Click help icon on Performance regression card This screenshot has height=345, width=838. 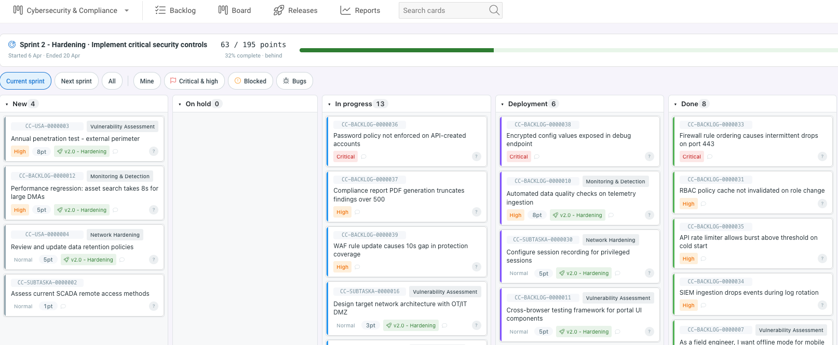(x=154, y=210)
